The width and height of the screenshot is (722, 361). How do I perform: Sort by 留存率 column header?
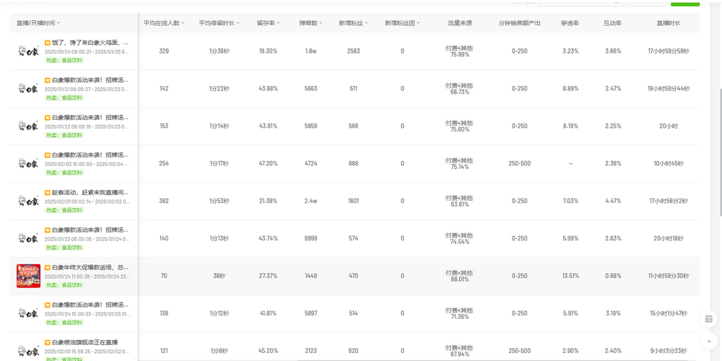[x=268, y=23]
